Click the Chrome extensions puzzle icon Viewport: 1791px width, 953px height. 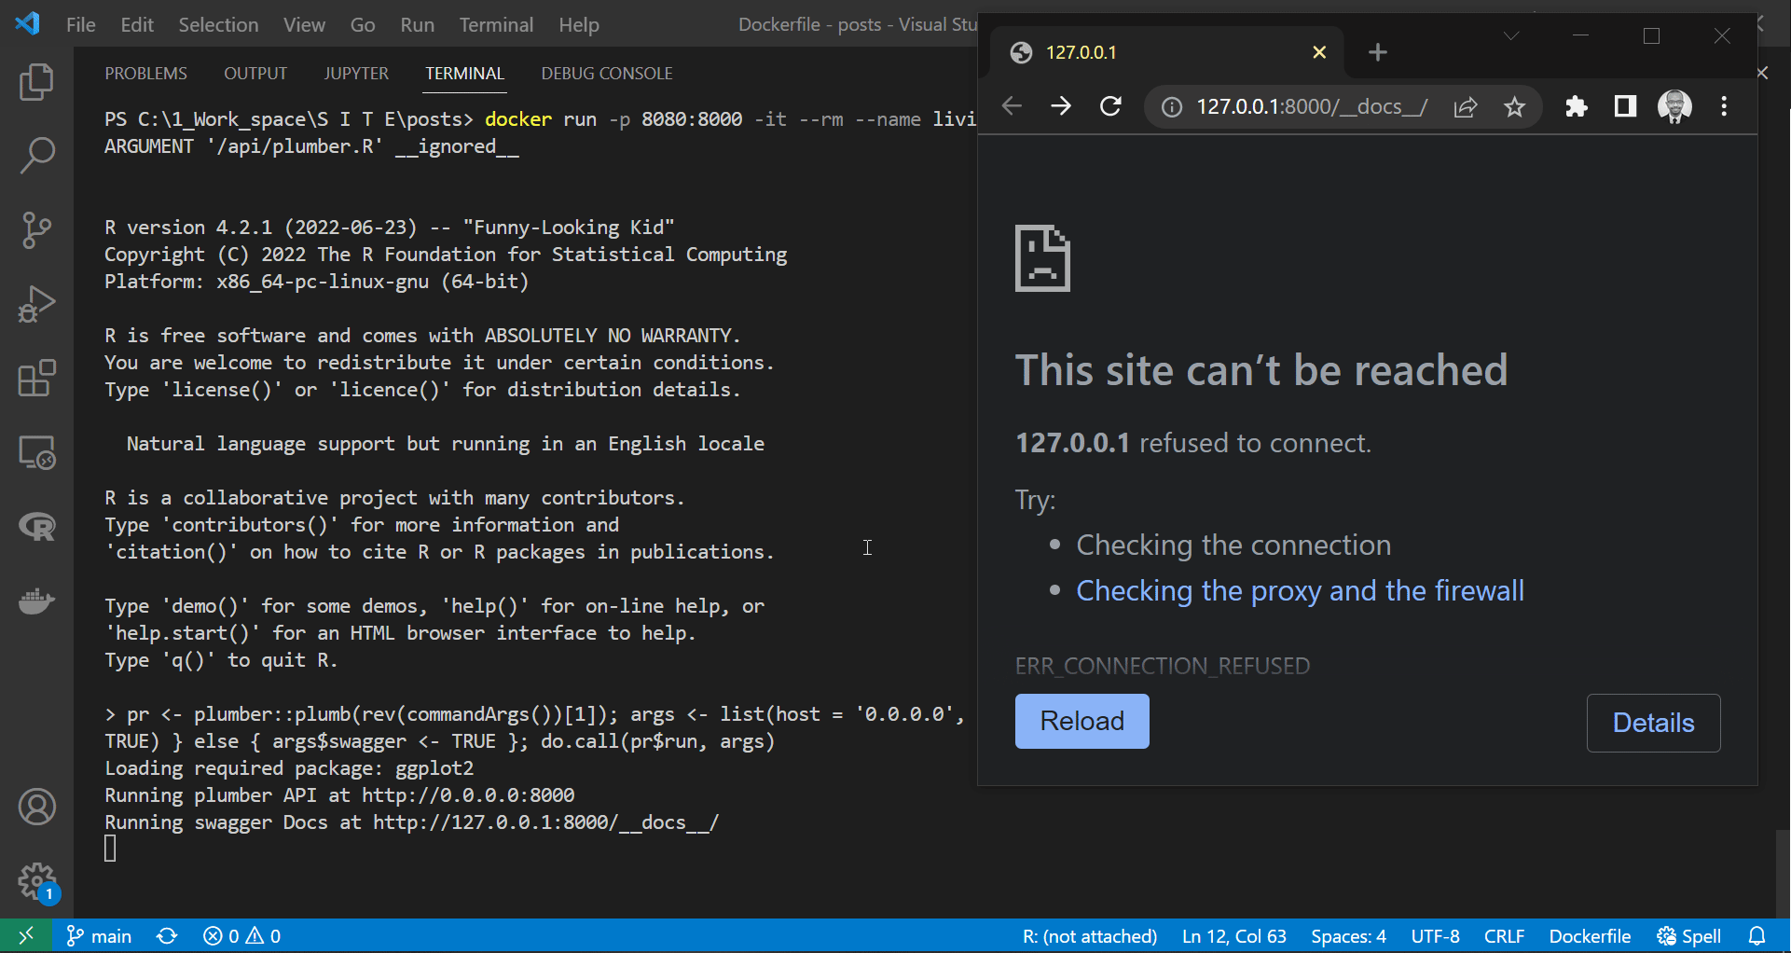1577,106
